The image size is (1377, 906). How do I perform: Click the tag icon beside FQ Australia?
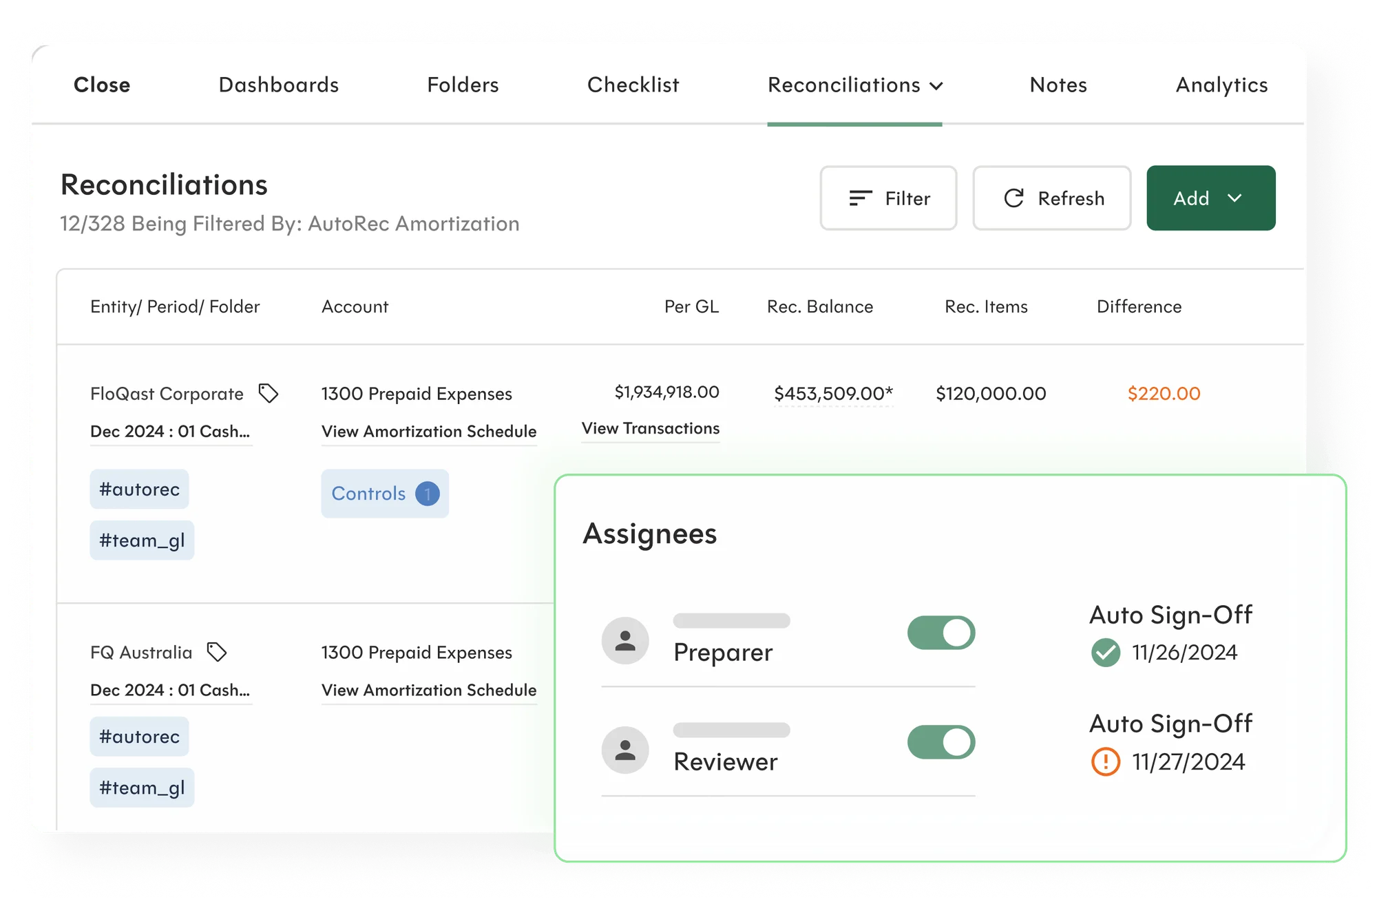click(x=217, y=652)
